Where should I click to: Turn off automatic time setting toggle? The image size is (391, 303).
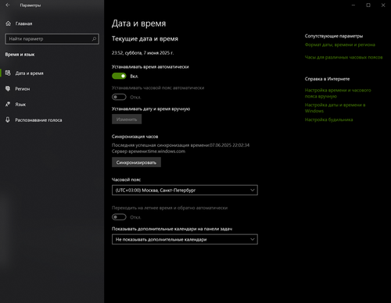119,76
